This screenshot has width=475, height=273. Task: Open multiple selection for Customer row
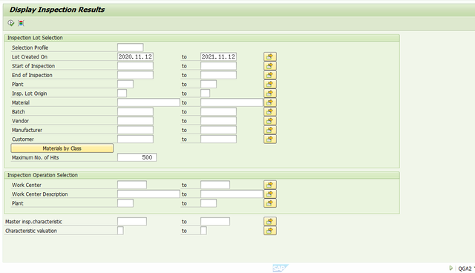click(x=270, y=139)
